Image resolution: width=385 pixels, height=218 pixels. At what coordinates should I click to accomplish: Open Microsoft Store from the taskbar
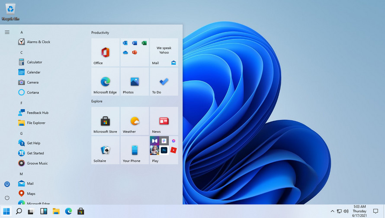coord(81,211)
